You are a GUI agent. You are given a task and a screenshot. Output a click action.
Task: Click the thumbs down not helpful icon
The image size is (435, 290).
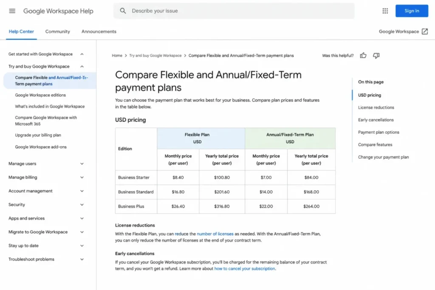(x=376, y=56)
